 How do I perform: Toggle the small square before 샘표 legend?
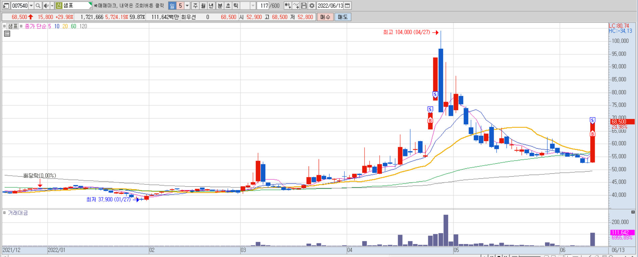(4, 26)
